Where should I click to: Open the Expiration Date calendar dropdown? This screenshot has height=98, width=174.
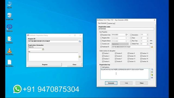127,35
